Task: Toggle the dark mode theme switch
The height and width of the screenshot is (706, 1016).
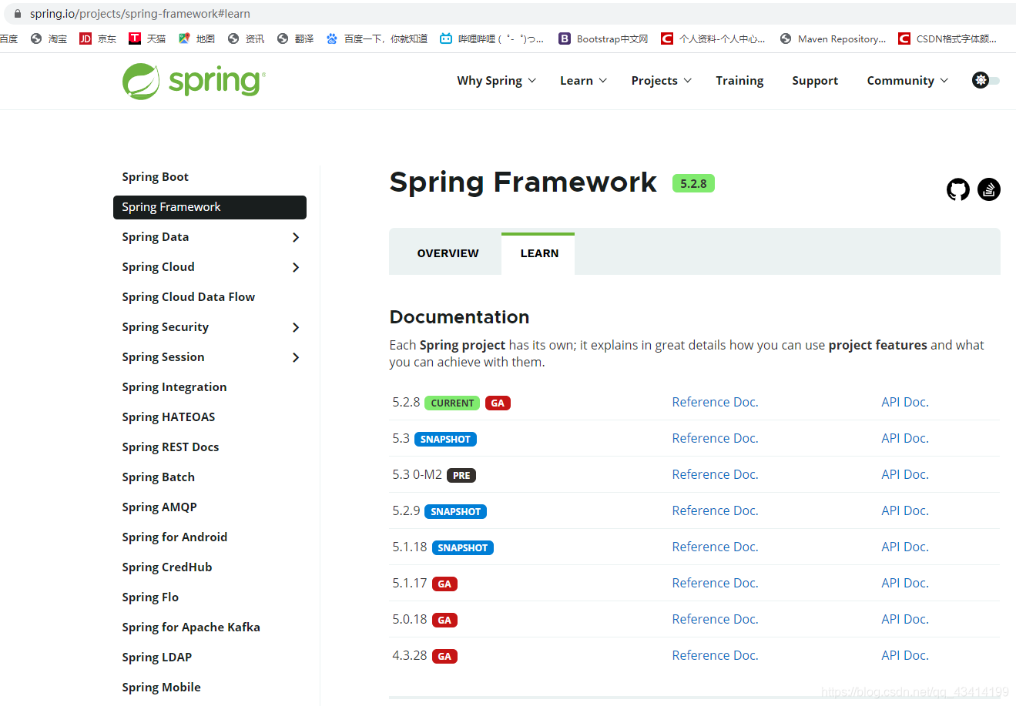Action: (986, 80)
